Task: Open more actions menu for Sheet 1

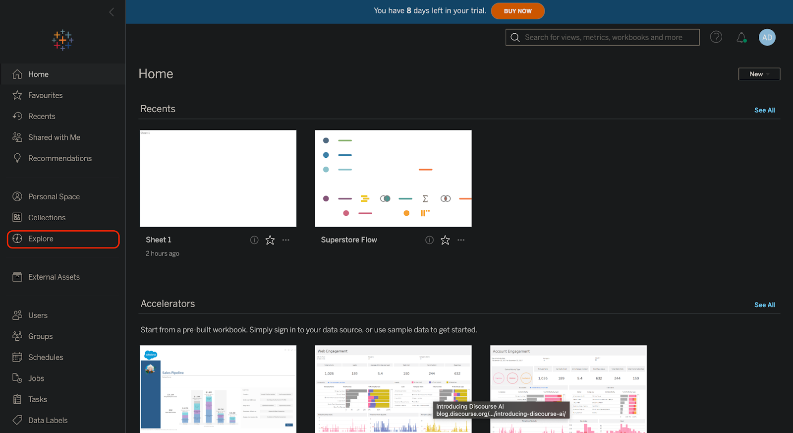Action: 286,240
